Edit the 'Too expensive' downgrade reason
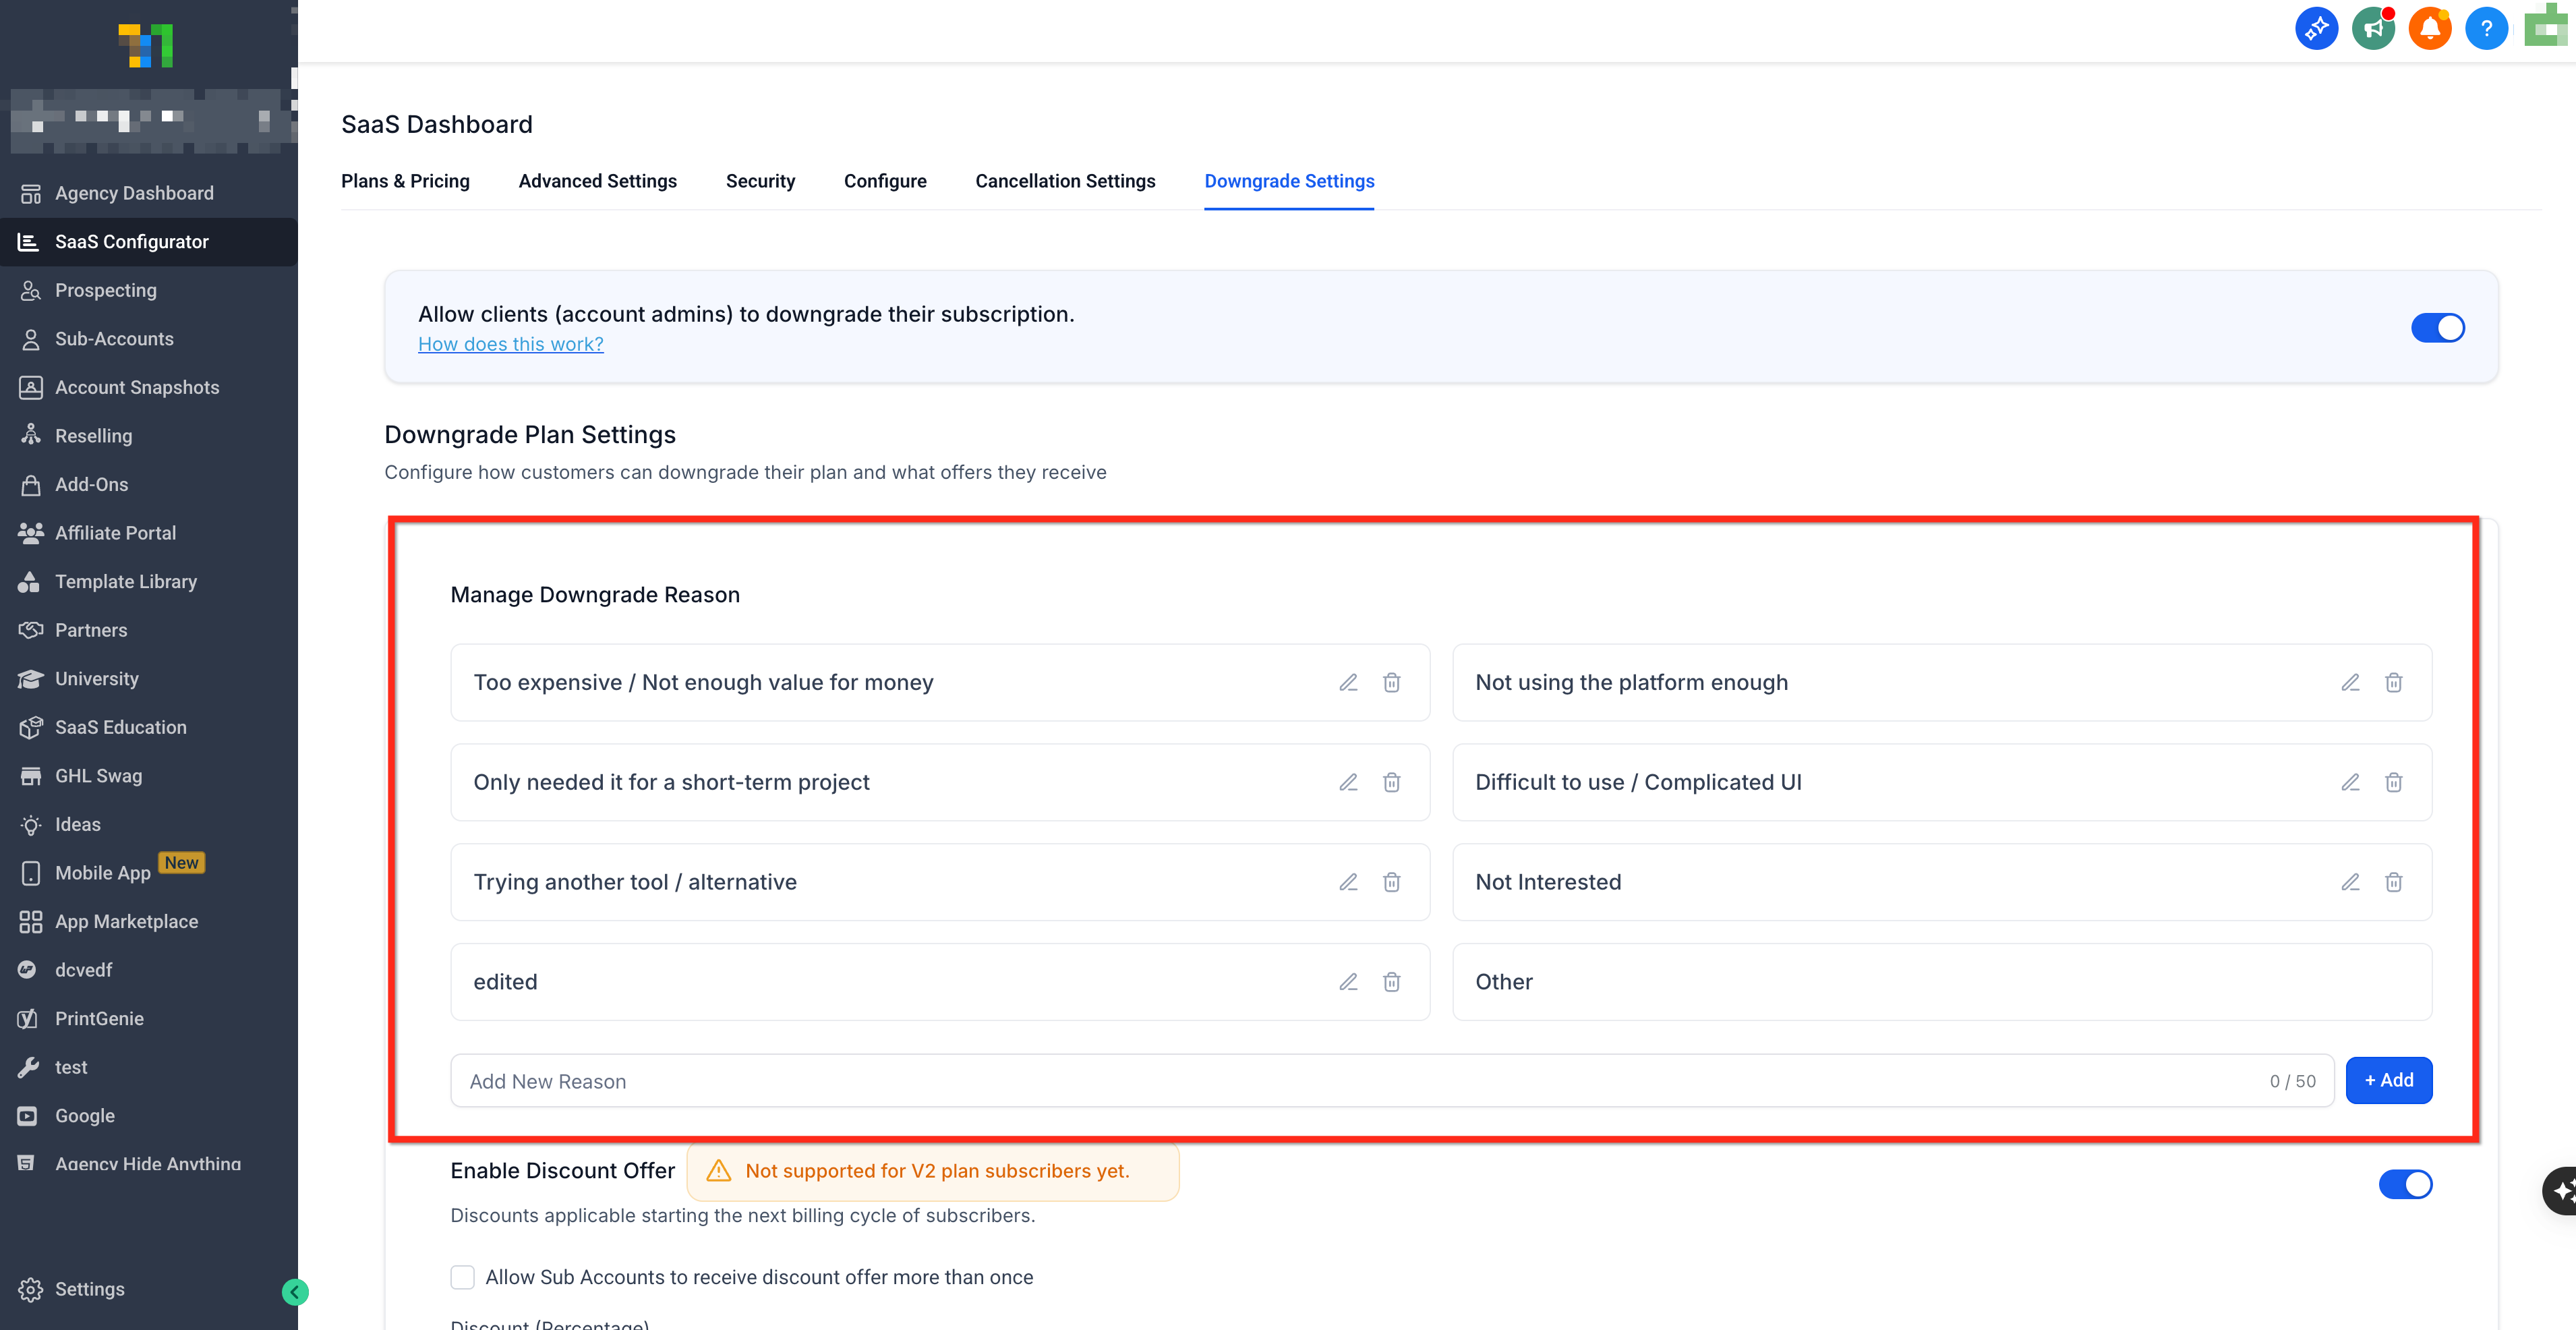The width and height of the screenshot is (2576, 1330). pyautogui.click(x=1348, y=682)
